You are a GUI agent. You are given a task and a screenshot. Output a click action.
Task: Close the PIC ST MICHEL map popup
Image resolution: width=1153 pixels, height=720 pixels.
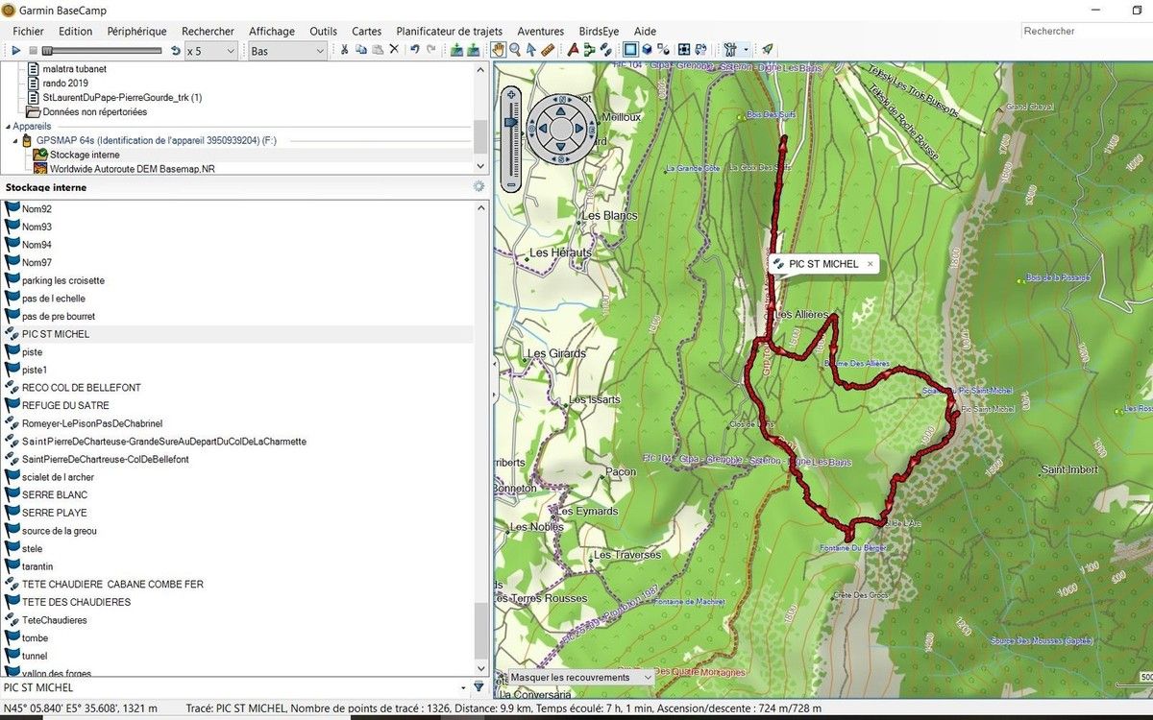(x=870, y=264)
